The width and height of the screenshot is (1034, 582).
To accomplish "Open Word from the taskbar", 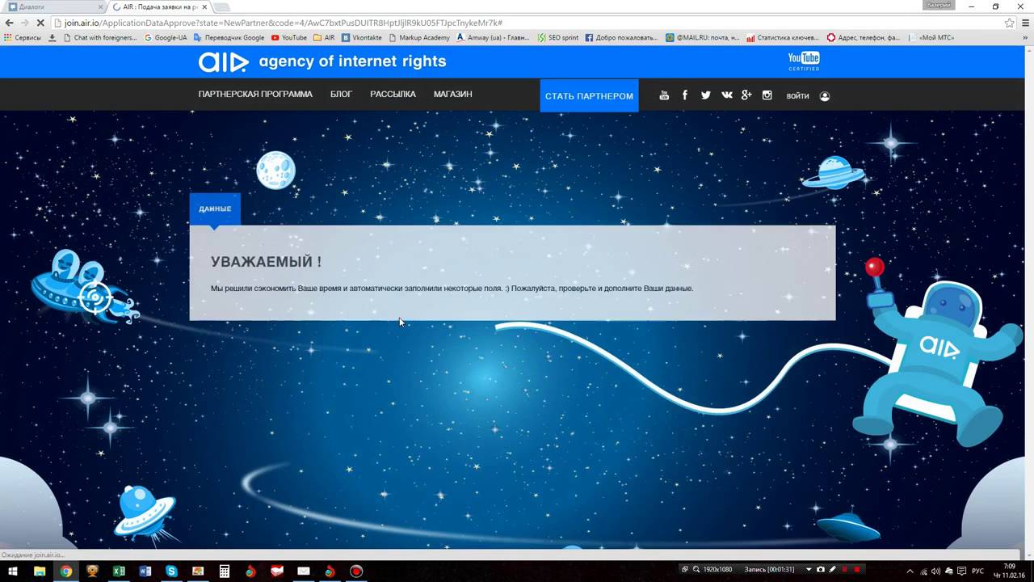I will pyautogui.click(x=145, y=571).
